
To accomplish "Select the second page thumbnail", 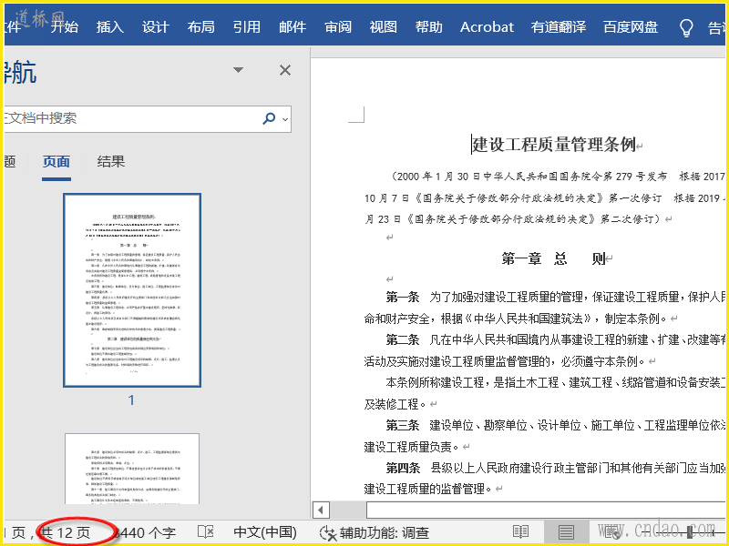I will [132, 469].
